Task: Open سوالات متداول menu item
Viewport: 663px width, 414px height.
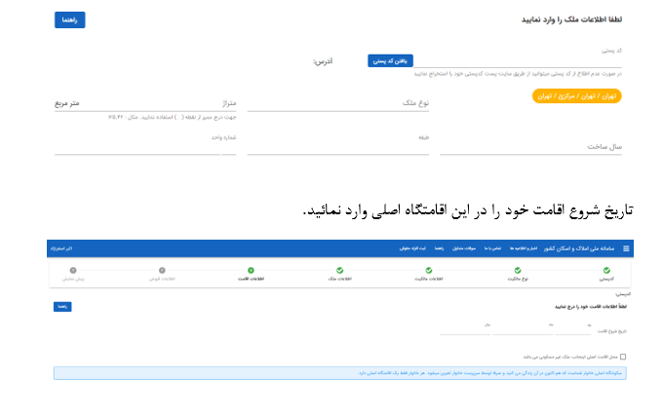Action: pyautogui.click(x=464, y=248)
